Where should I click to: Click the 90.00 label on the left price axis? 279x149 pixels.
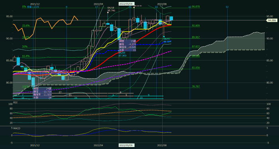(10, 38)
